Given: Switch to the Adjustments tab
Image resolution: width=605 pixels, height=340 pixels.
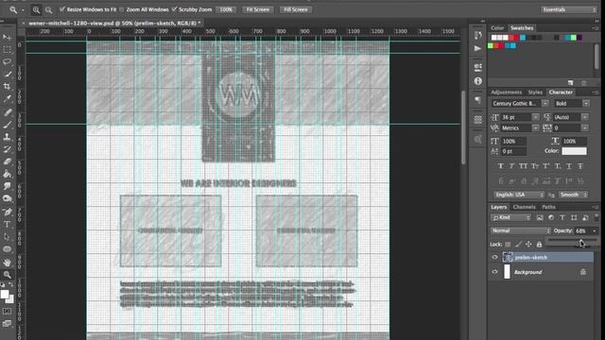Looking at the screenshot, I should tap(507, 93).
